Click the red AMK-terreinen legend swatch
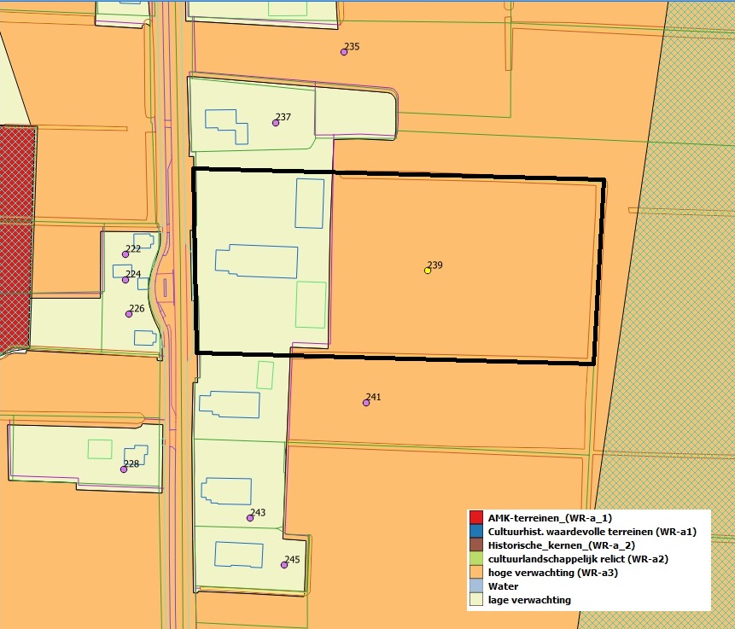This screenshot has width=735, height=629. point(476,517)
